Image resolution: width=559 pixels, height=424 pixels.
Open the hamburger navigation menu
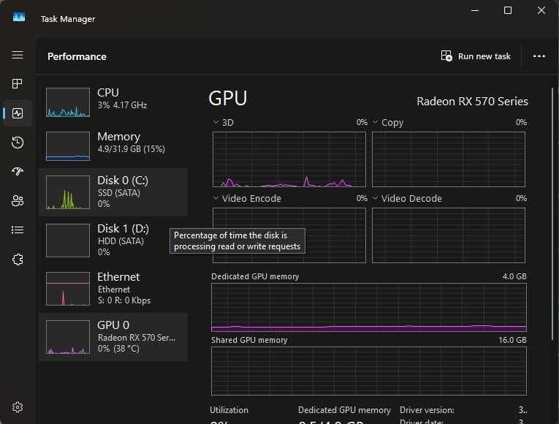click(x=17, y=55)
